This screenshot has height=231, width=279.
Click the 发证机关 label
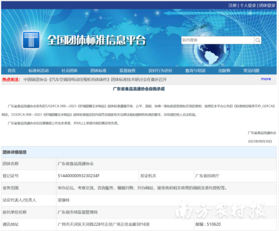148,176
